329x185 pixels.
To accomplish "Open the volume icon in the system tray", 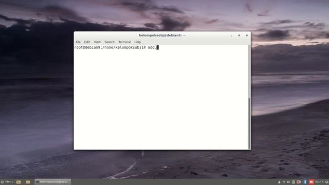I will 288,182.
